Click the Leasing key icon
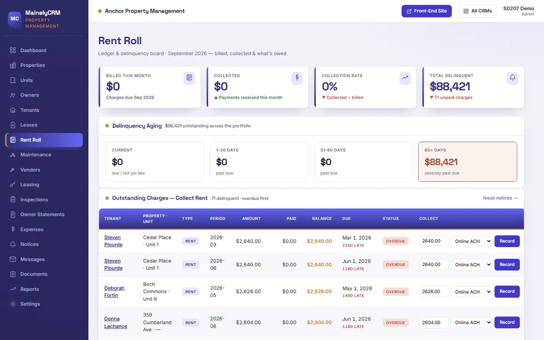Viewport: 544px width, 340px height. point(13,184)
